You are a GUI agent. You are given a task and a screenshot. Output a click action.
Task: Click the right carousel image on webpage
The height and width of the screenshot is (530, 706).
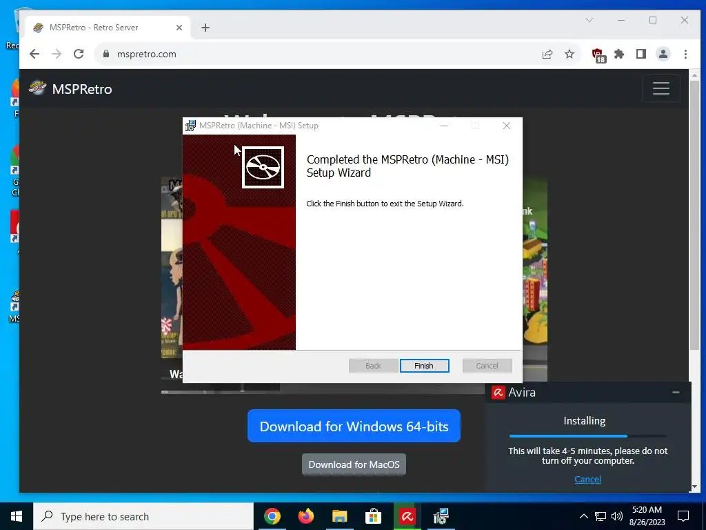click(535, 279)
